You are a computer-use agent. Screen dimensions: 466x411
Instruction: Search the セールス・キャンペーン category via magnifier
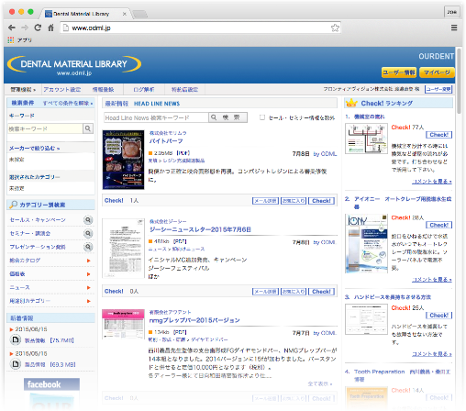88,220
